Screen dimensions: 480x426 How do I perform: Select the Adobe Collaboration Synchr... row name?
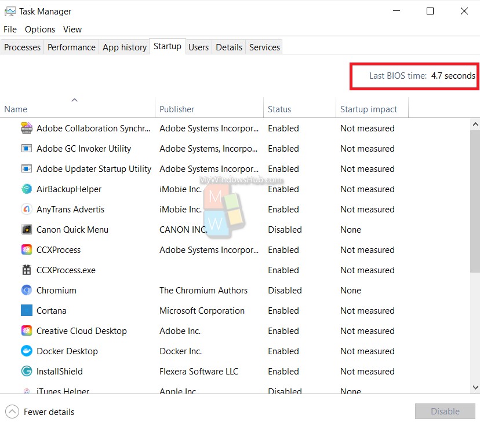(93, 128)
